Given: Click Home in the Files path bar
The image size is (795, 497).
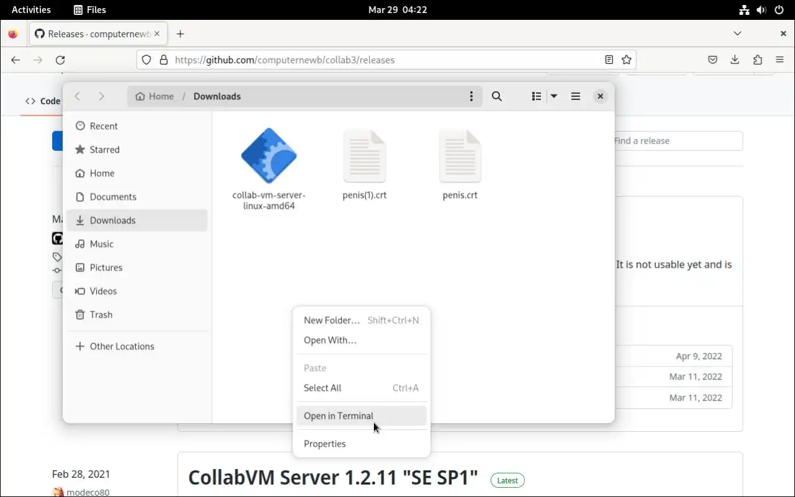Looking at the screenshot, I should point(155,96).
